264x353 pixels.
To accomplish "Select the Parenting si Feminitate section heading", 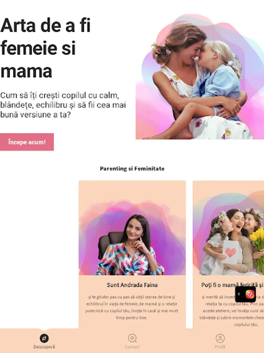I will (x=132, y=169).
